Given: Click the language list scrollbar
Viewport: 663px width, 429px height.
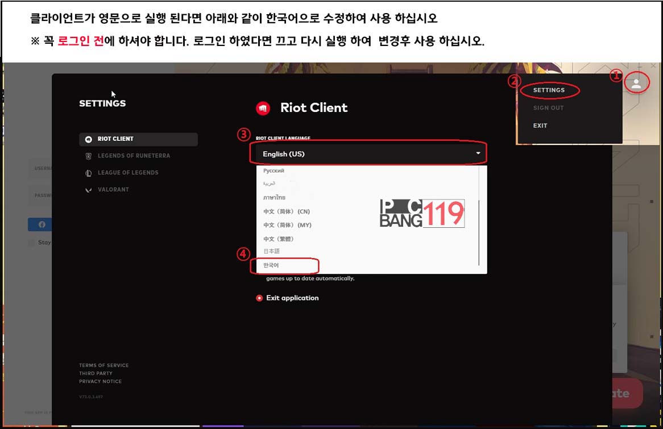Looking at the screenshot, I should pyautogui.click(x=479, y=232).
